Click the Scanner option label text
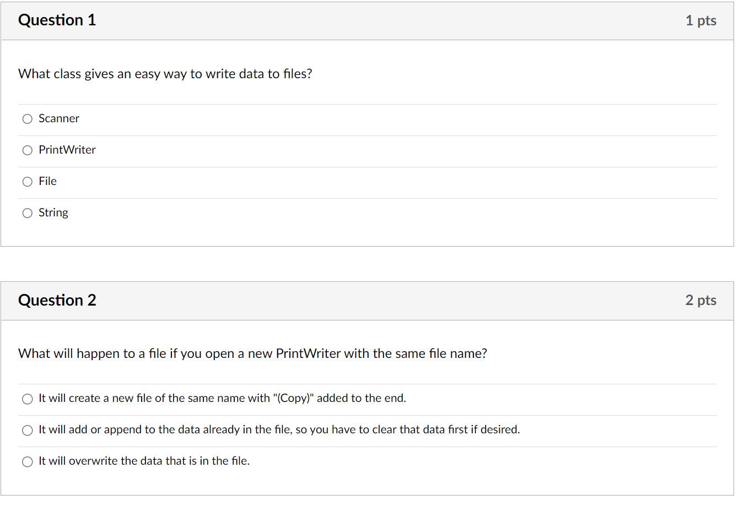Screen dimensions: 744x506 pos(58,118)
